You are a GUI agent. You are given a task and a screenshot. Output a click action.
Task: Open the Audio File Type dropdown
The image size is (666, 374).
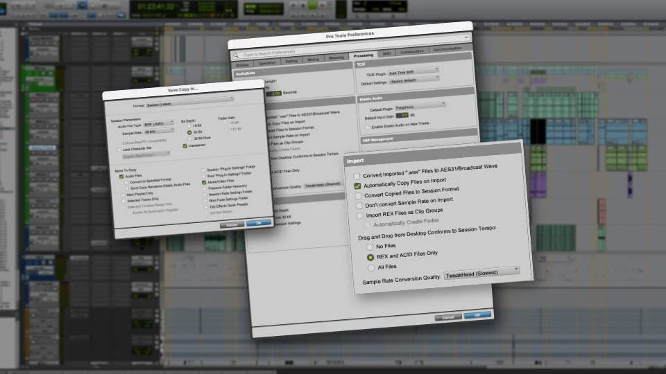pyautogui.click(x=158, y=124)
